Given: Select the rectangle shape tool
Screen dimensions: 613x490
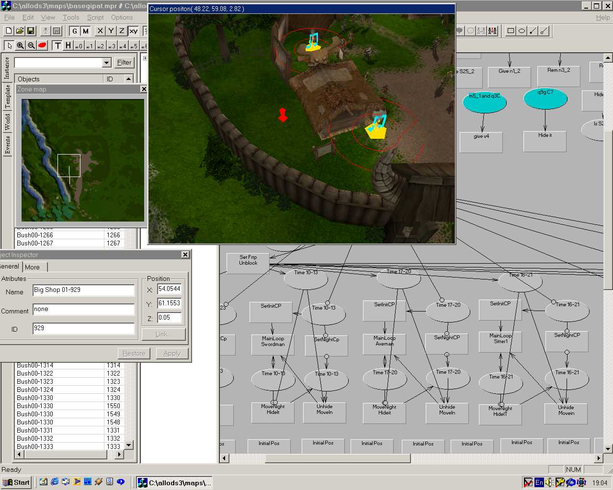Looking at the screenshot, I should coord(511,31).
